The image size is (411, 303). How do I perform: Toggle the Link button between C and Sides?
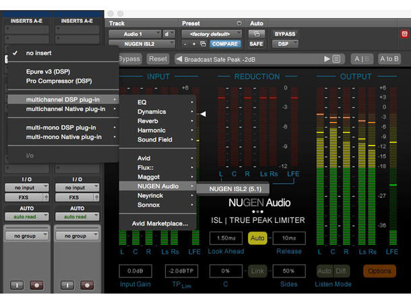(x=257, y=271)
